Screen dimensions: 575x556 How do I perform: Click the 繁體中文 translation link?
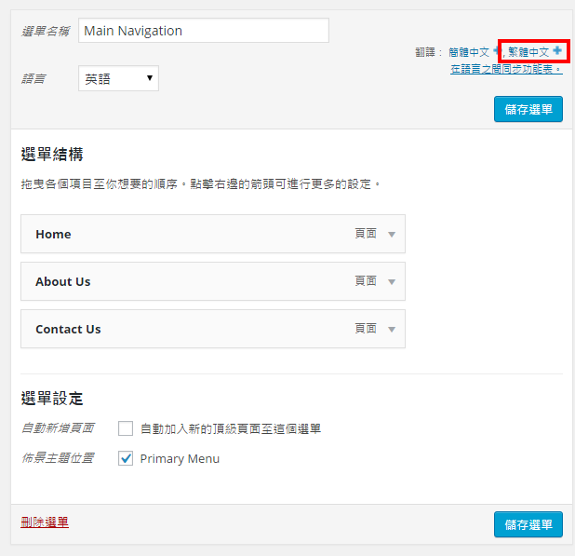[x=528, y=52]
